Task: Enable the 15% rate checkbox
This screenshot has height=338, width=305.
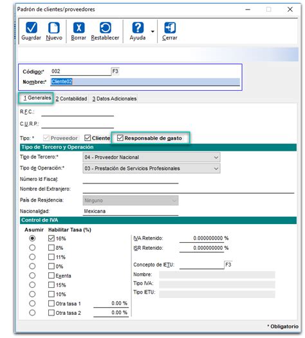Action: (x=51, y=285)
